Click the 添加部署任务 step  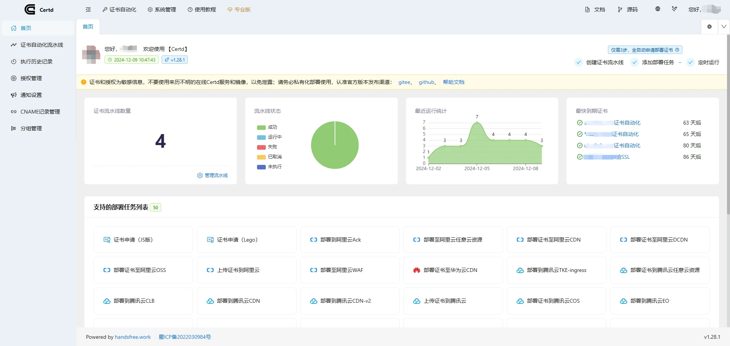[x=652, y=62]
